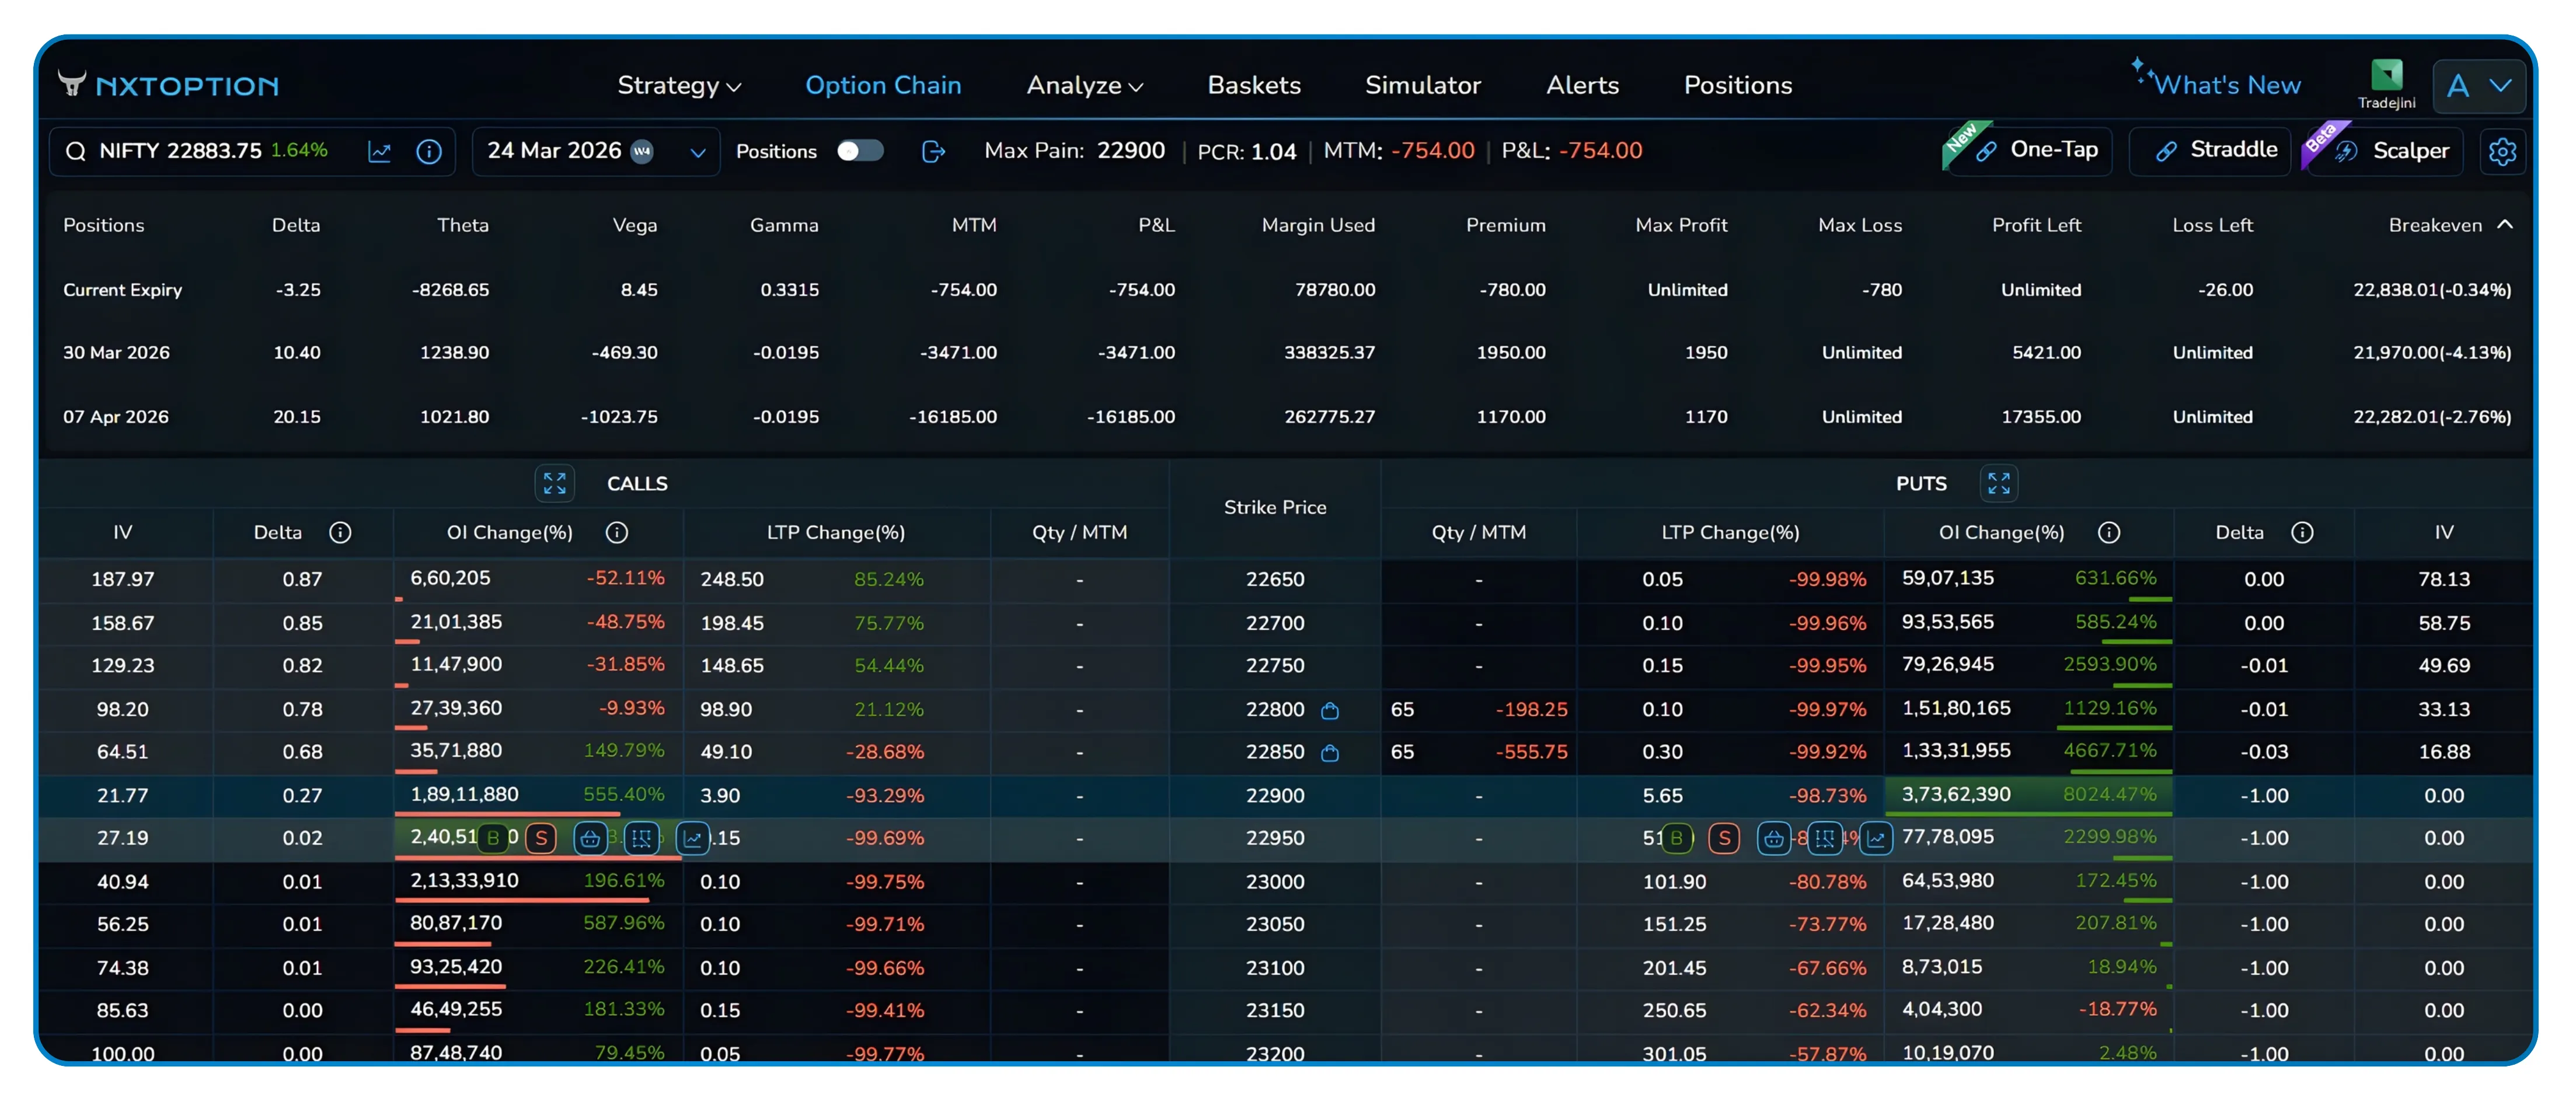
Task: Click the B buy badge on strike 22950
Action: 493,839
